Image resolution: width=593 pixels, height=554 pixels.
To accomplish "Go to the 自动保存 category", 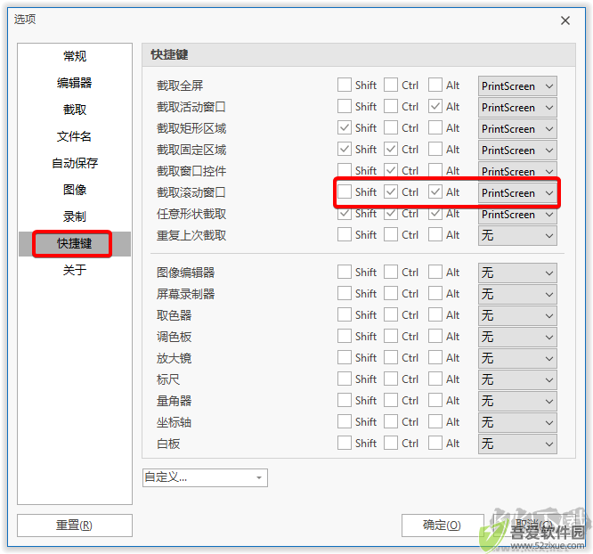I will pos(75,163).
